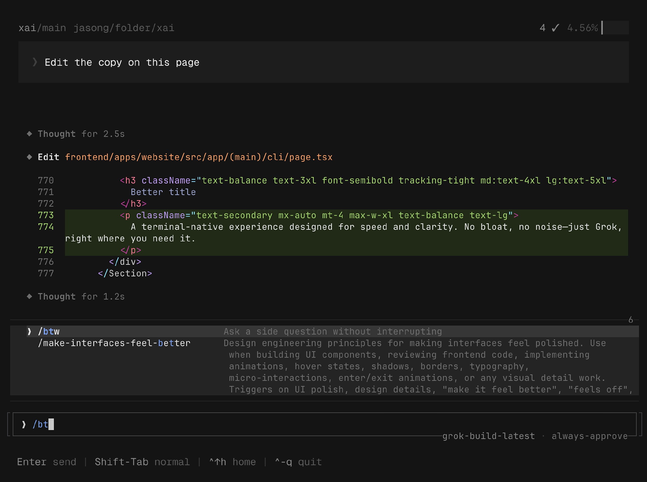Viewport: 647px width, 482px height.
Task: Click the 'Design engineering principles' description
Action: pyautogui.click(x=428, y=366)
